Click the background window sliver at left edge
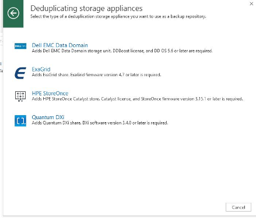256x218 pixels. pos(1,109)
